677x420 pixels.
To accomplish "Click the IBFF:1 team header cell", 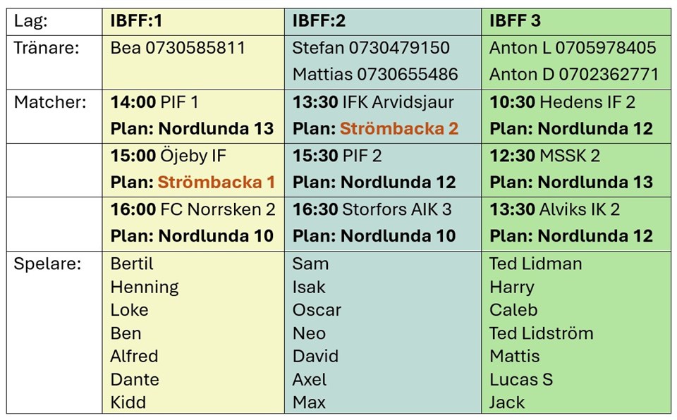I will click(x=193, y=22).
